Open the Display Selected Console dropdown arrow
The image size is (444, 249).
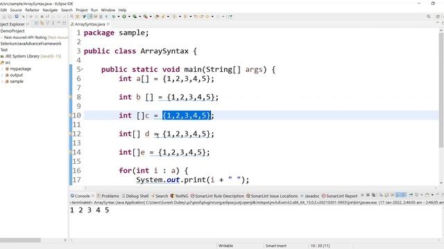point(422,195)
